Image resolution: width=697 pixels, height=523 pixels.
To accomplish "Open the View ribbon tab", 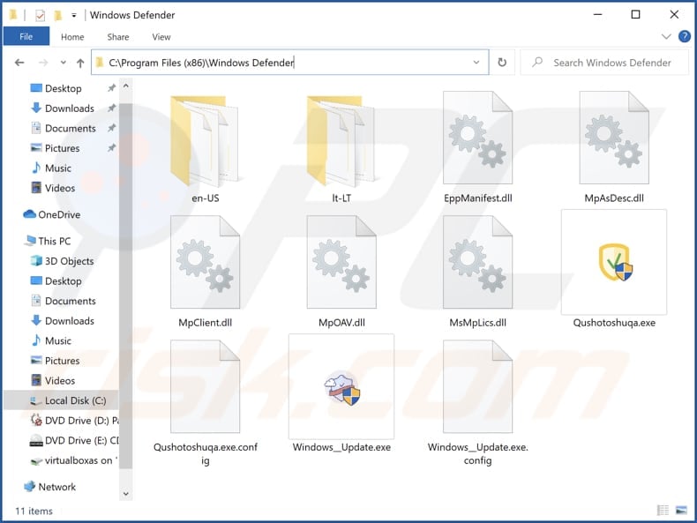I will tap(161, 37).
